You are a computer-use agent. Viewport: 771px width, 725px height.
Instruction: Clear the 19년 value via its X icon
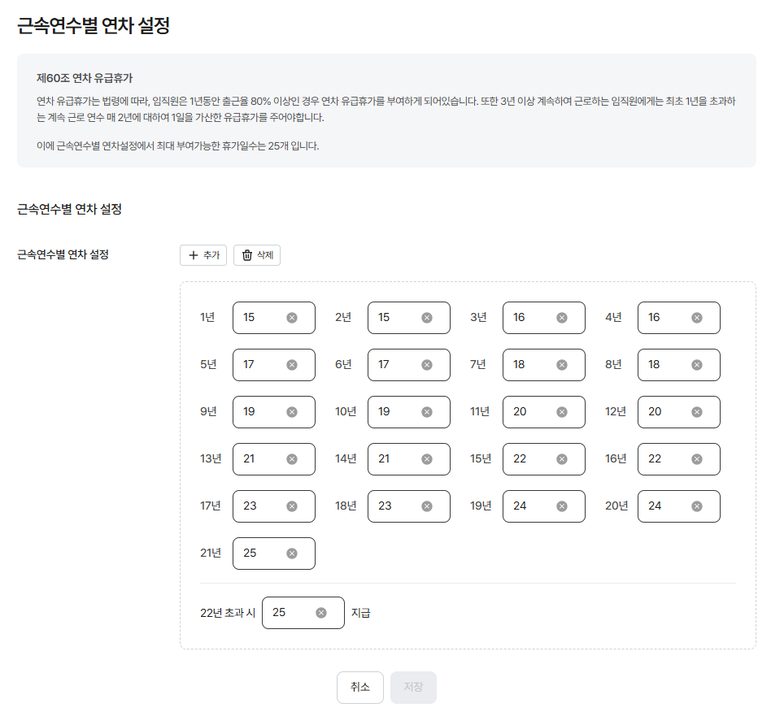tap(562, 506)
